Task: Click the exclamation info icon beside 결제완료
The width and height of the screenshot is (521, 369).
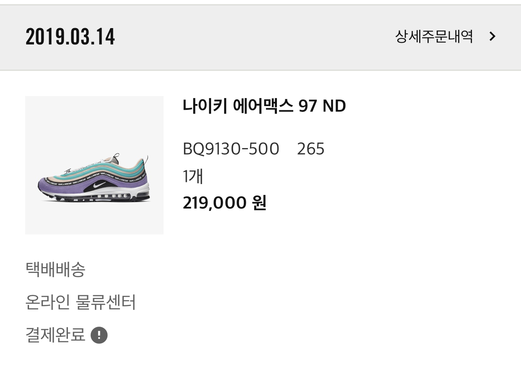Action: click(99, 335)
